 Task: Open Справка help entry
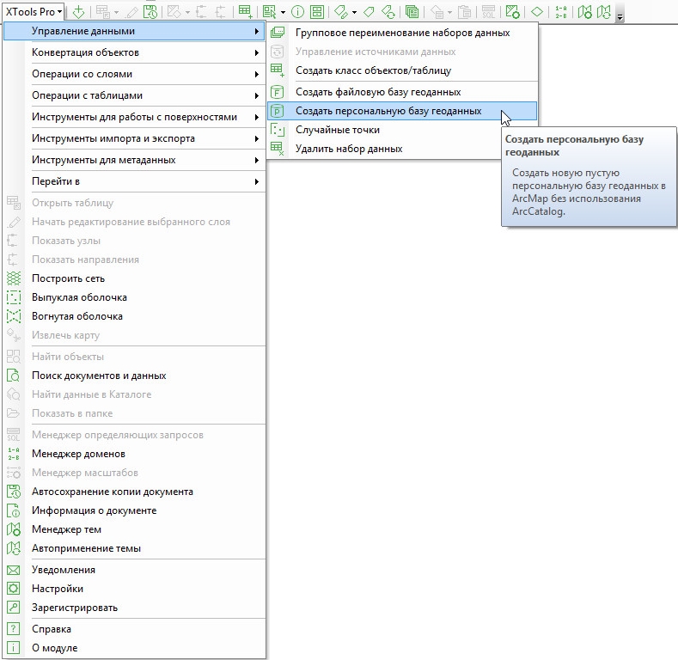pyautogui.click(x=52, y=629)
